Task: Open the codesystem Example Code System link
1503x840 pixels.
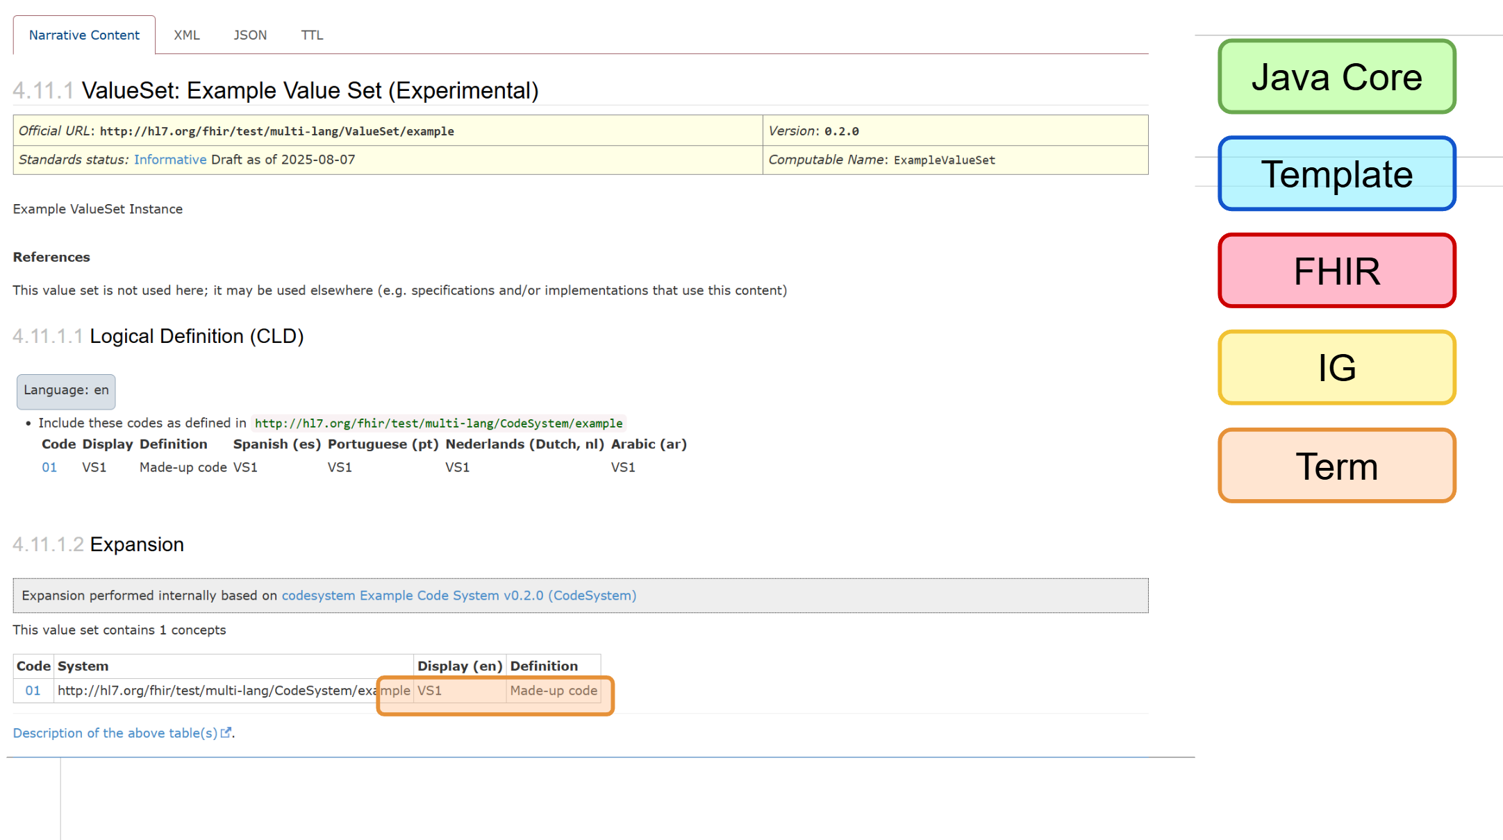Action: tap(458, 595)
